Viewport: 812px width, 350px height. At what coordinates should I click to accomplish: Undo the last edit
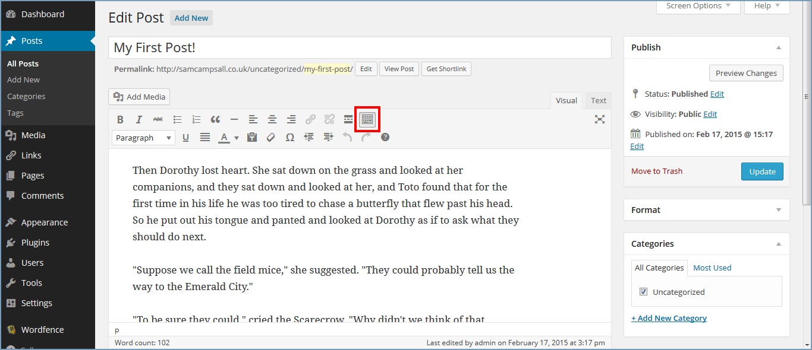coord(347,137)
